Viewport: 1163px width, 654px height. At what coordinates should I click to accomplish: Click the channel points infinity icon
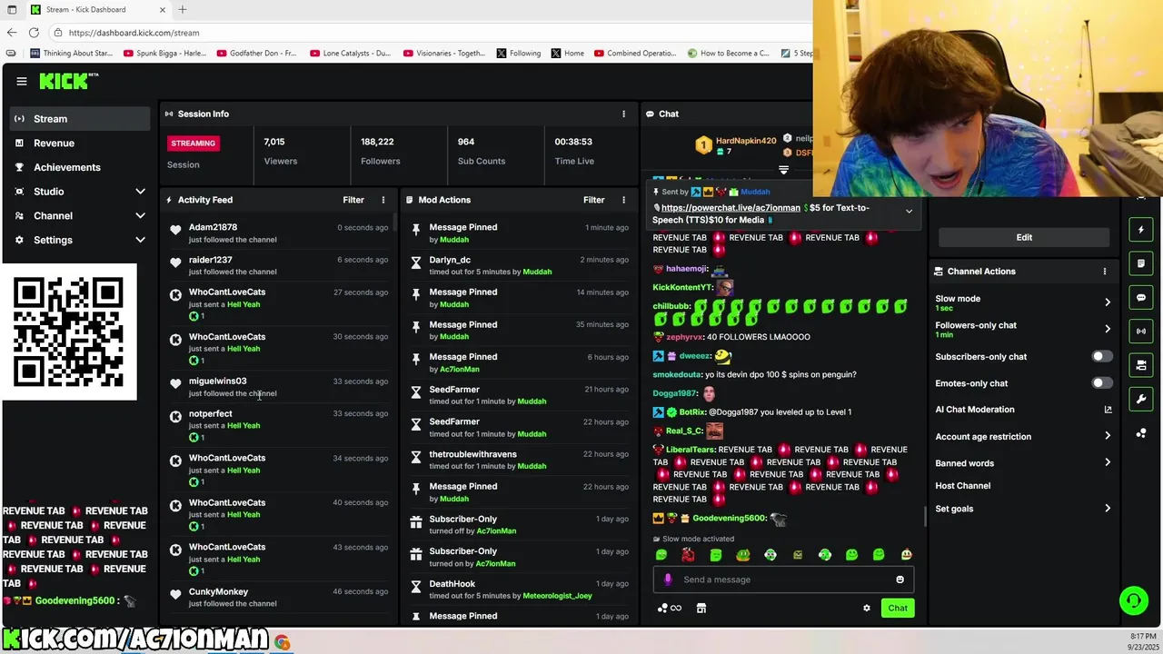[670, 609]
